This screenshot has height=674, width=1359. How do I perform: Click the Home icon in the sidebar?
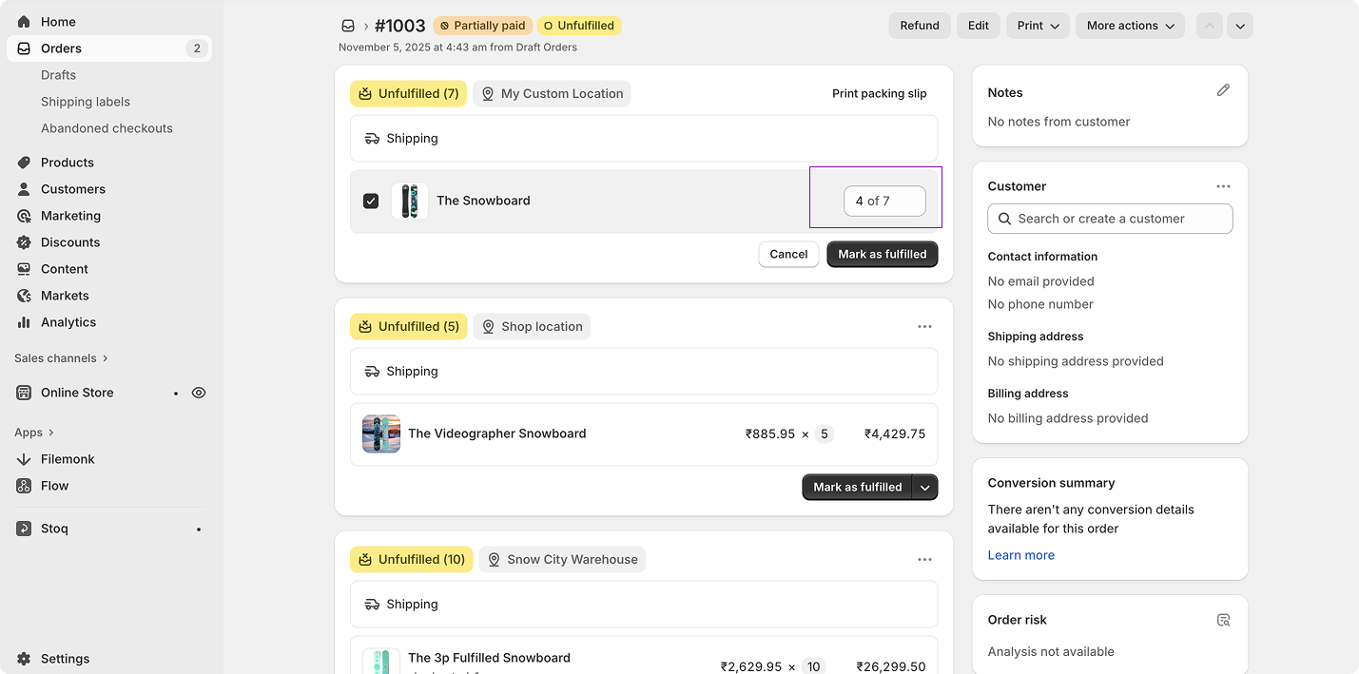[x=22, y=20]
